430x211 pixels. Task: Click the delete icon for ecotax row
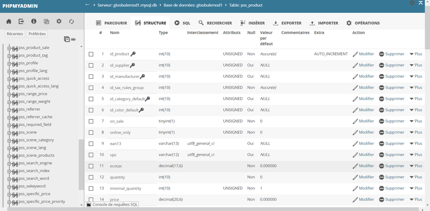tap(381, 166)
